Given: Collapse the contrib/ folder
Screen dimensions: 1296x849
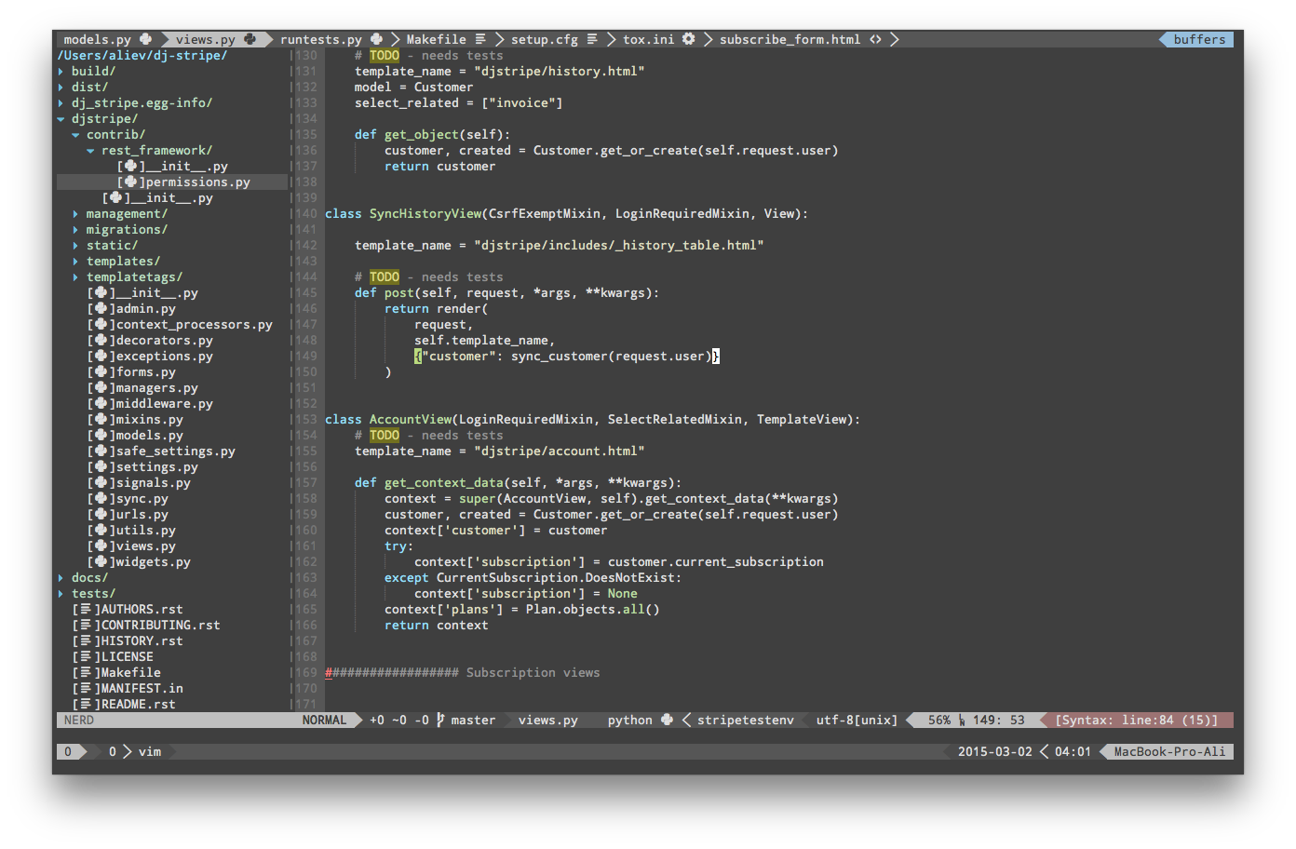Looking at the screenshot, I should click(x=76, y=134).
